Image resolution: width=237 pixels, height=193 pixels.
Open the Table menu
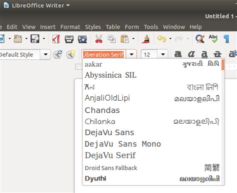coord(113,27)
